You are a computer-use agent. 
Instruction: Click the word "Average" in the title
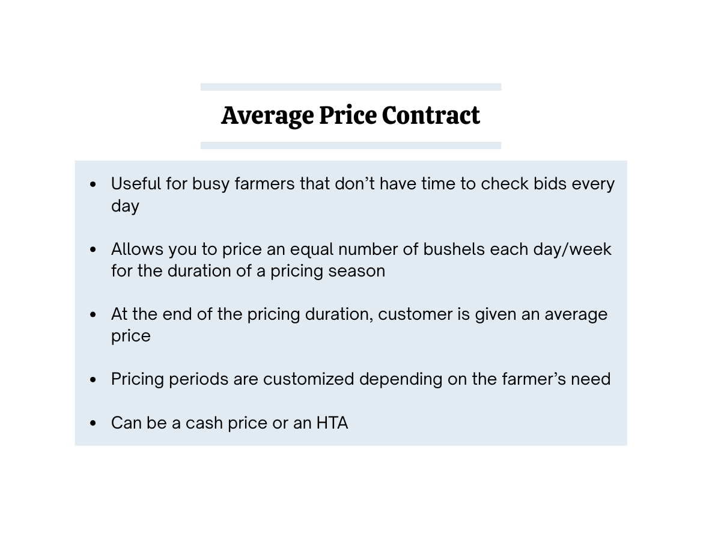point(267,117)
